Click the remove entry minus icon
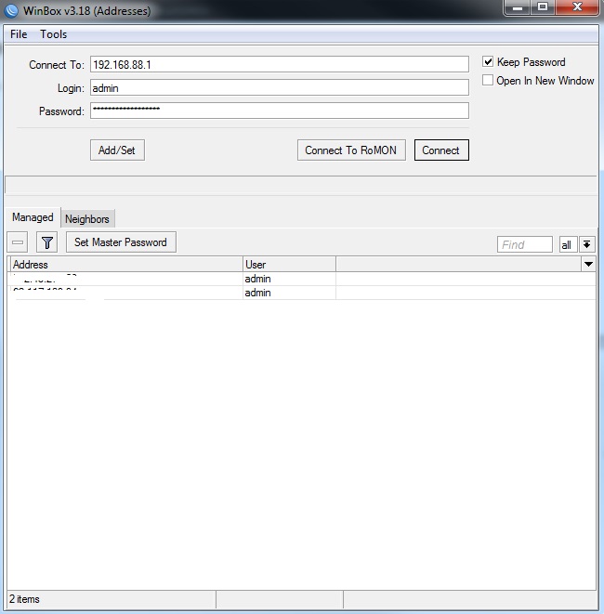 click(18, 242)
